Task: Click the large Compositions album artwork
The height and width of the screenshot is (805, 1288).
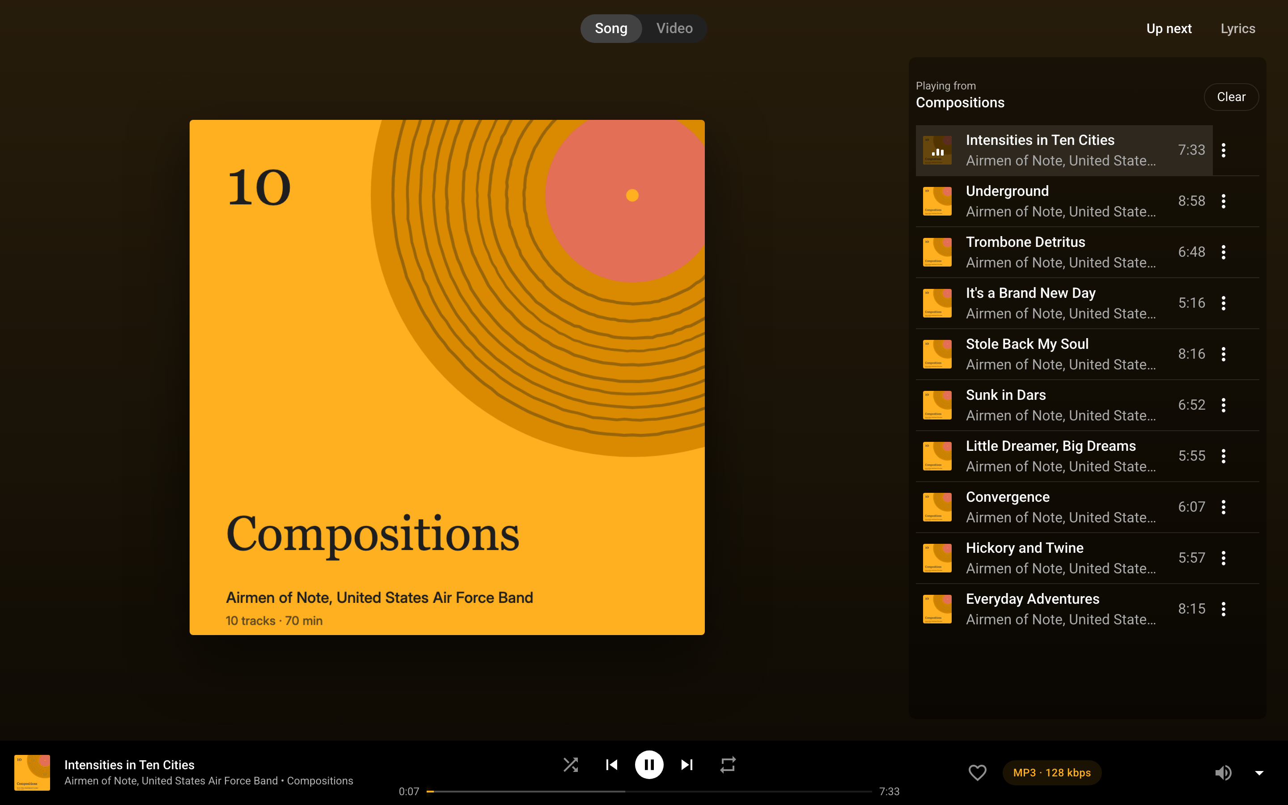Action: (x=447, y=377)
